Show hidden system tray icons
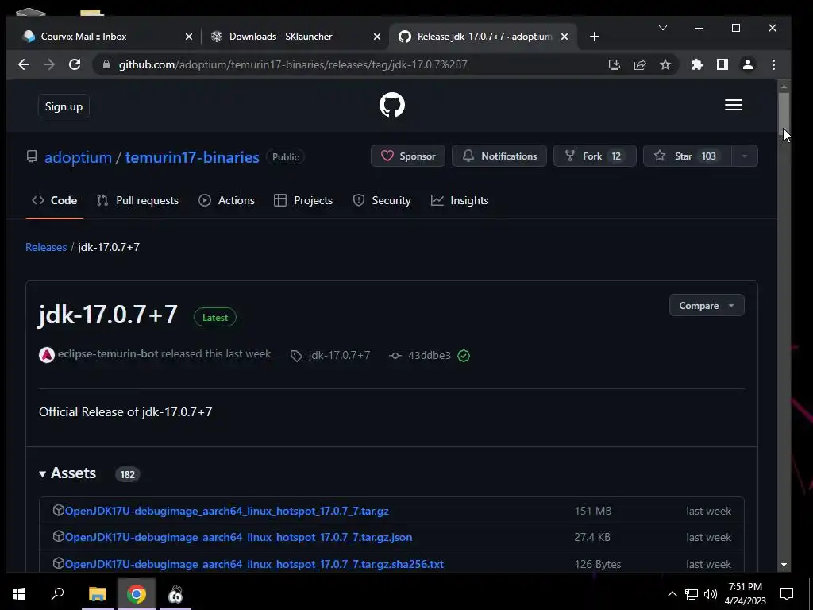 [672, 594]
